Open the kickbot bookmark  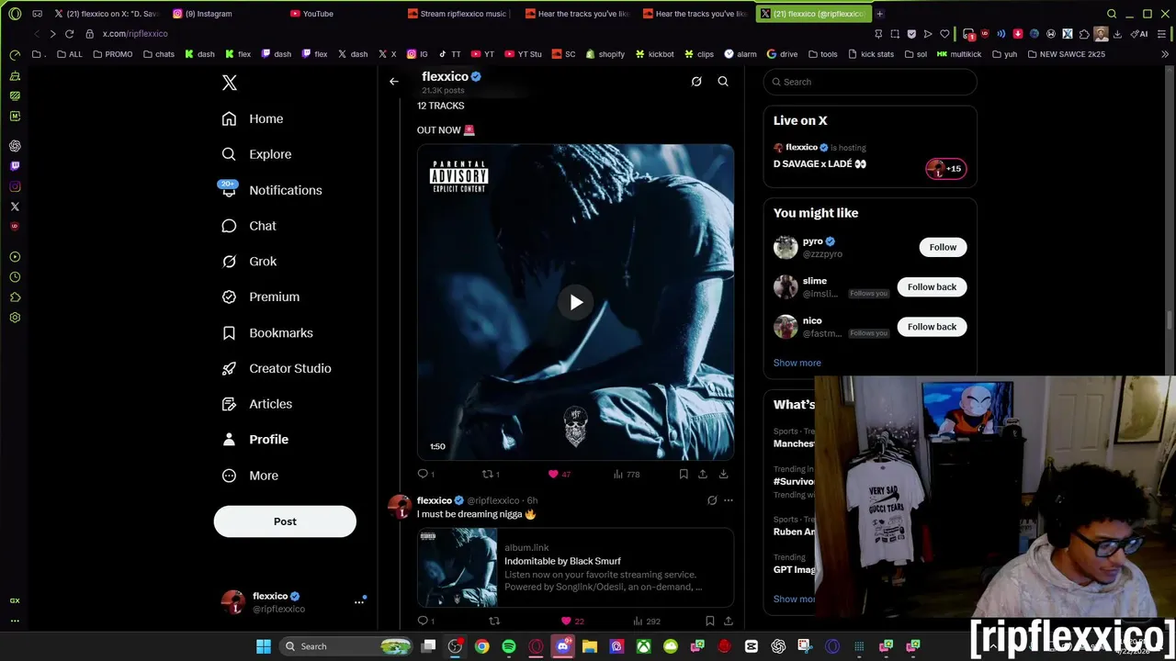tap(654, 54)
